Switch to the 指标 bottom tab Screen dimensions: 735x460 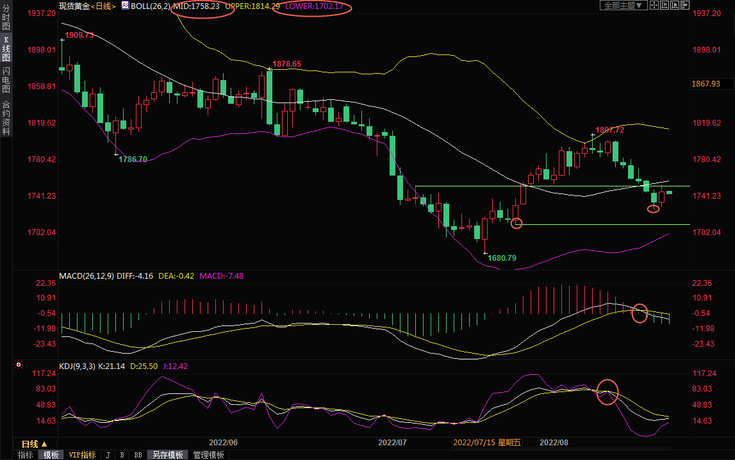[x=26, y=455]
